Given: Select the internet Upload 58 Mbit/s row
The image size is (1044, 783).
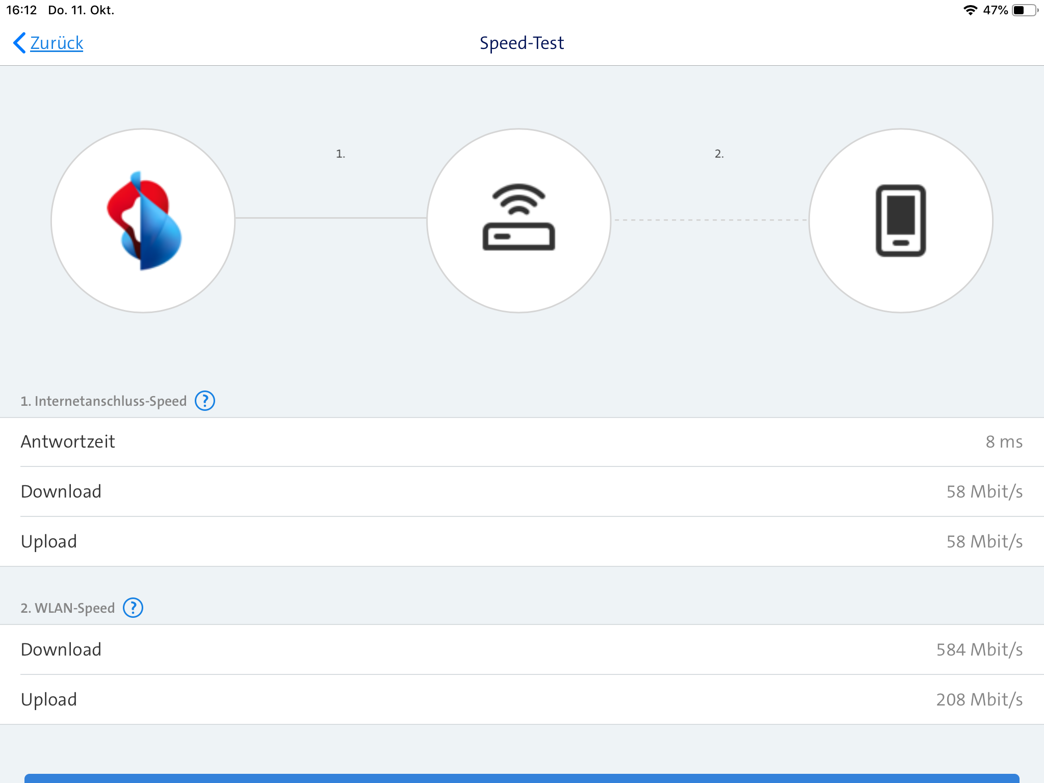Looking at the screenshot, I should [522, 541].
